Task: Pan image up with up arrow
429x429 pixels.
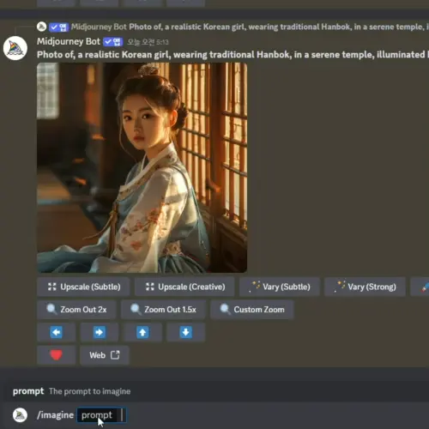Action: tap(142, 332)
